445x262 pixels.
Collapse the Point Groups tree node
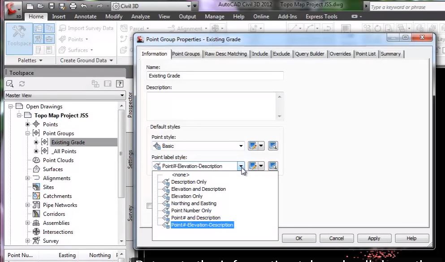click(x=27, y=133)
